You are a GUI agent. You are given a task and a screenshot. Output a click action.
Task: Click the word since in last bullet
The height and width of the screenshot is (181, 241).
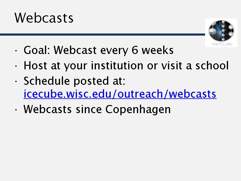click(x=89, y=109)
